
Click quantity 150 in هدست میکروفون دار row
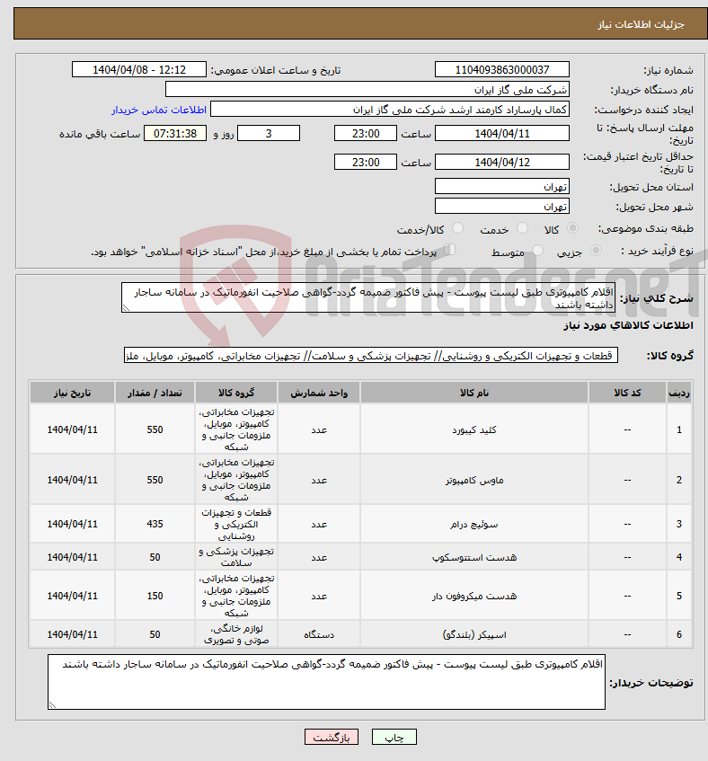[x=155, y=596]
